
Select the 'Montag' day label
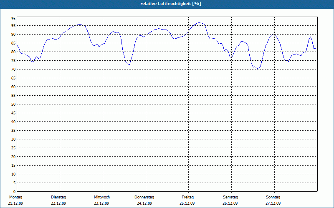(15, 197)
